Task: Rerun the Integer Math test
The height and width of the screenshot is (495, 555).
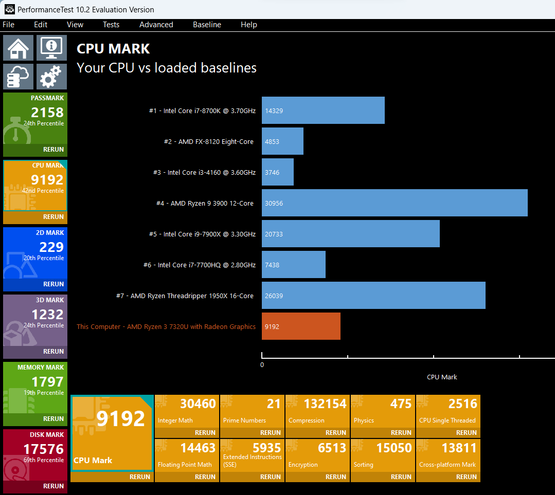Action: [205, 433]
